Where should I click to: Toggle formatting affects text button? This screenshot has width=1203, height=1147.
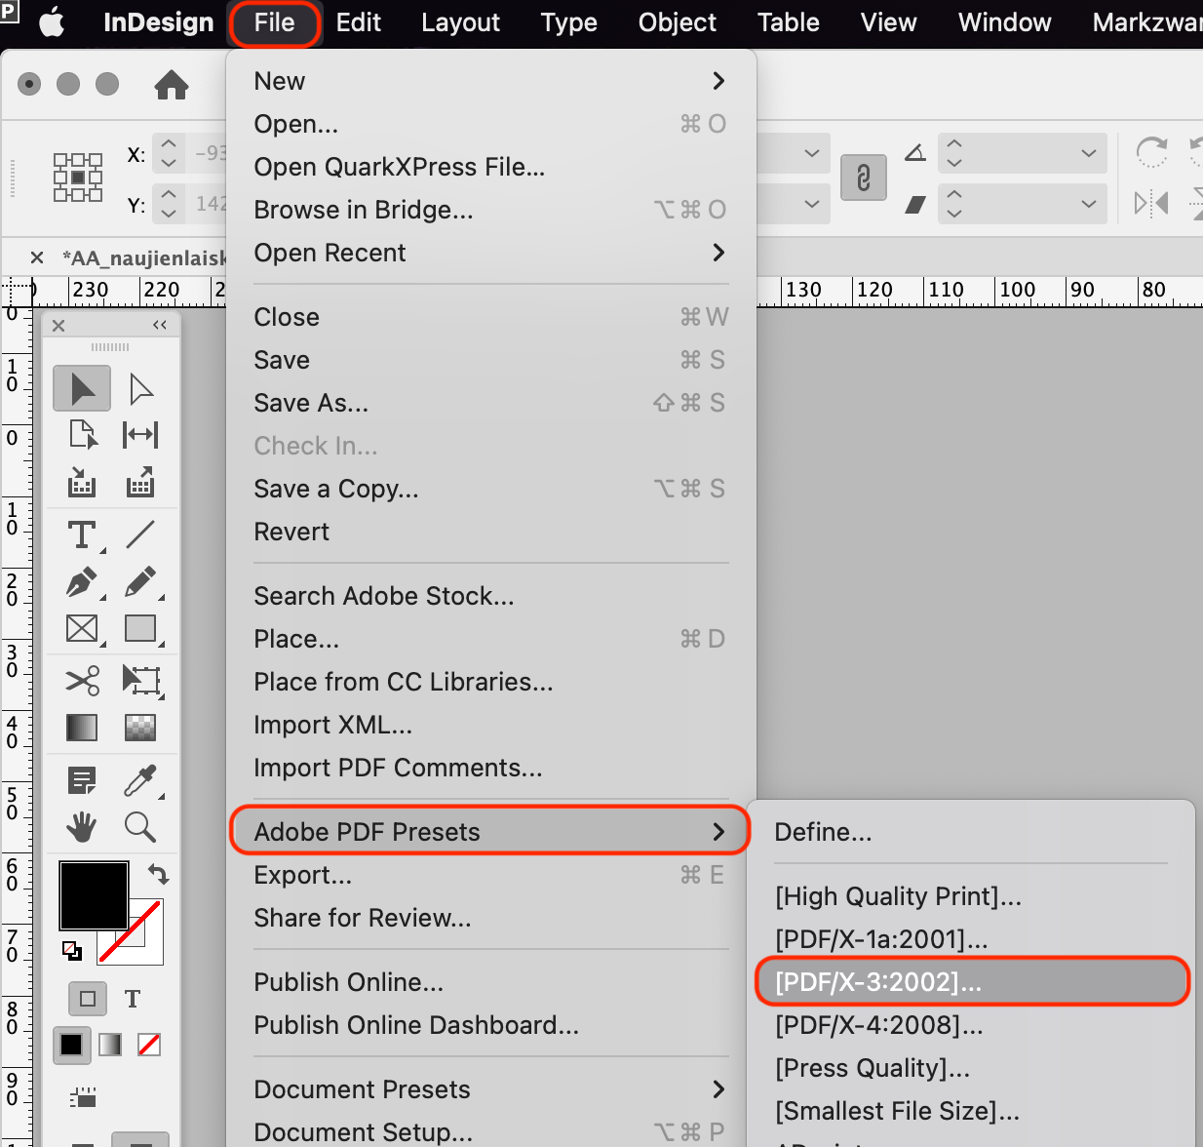133,999
